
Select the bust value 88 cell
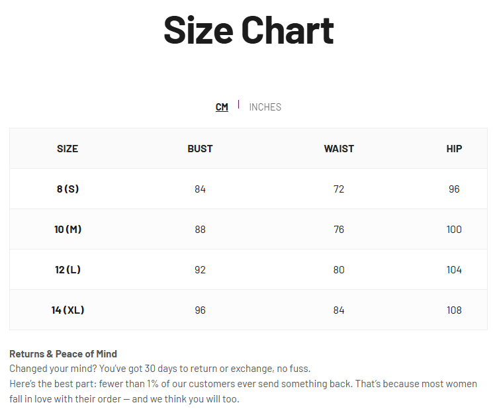coord(200,230)
